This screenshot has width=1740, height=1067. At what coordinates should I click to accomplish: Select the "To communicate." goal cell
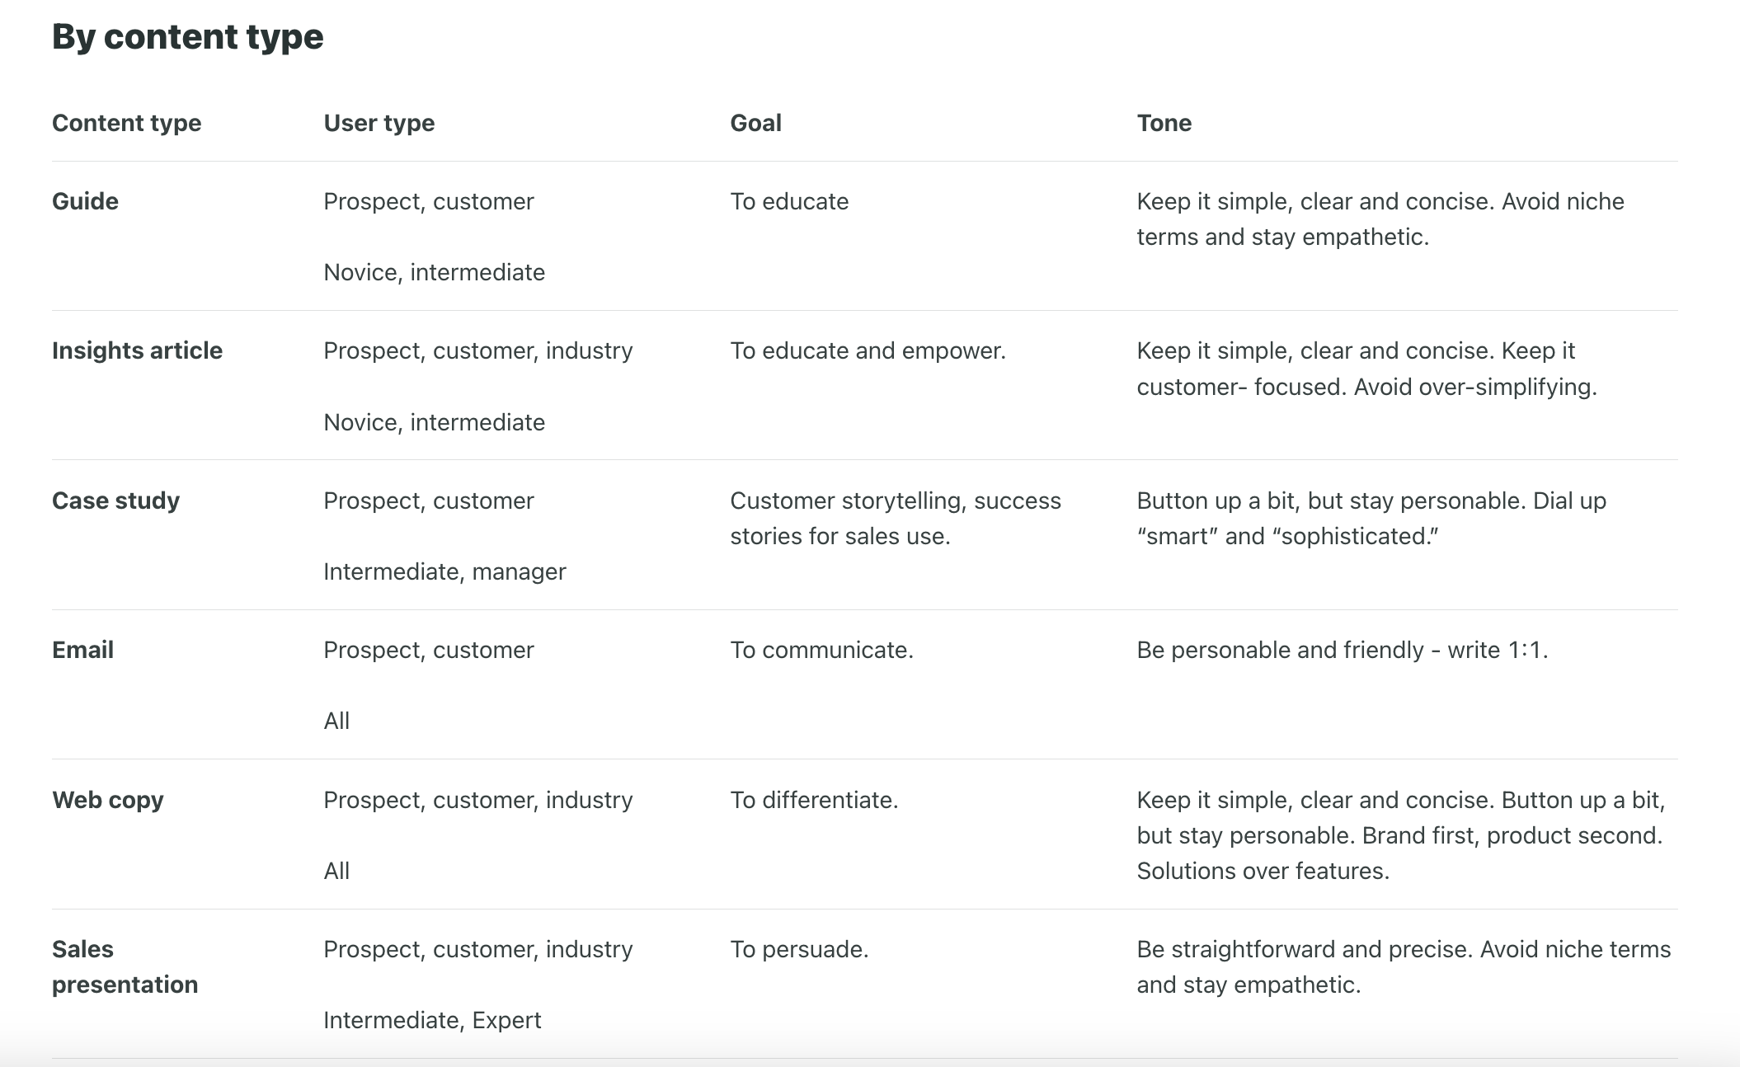click(x=821, y=650)
